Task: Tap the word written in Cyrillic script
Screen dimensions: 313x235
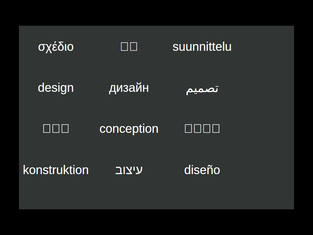Action: coord(129,88)
